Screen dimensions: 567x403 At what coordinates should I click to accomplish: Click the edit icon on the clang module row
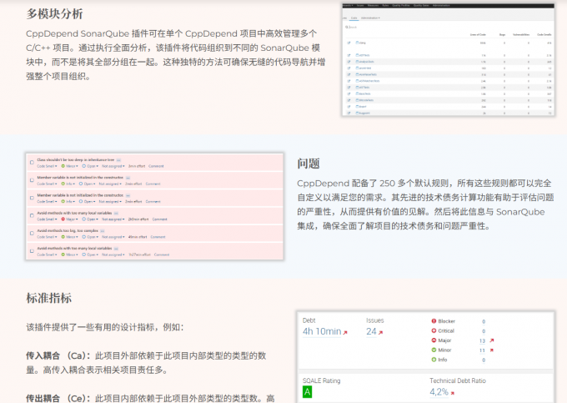pyautogui.click(x=349, y=43)
